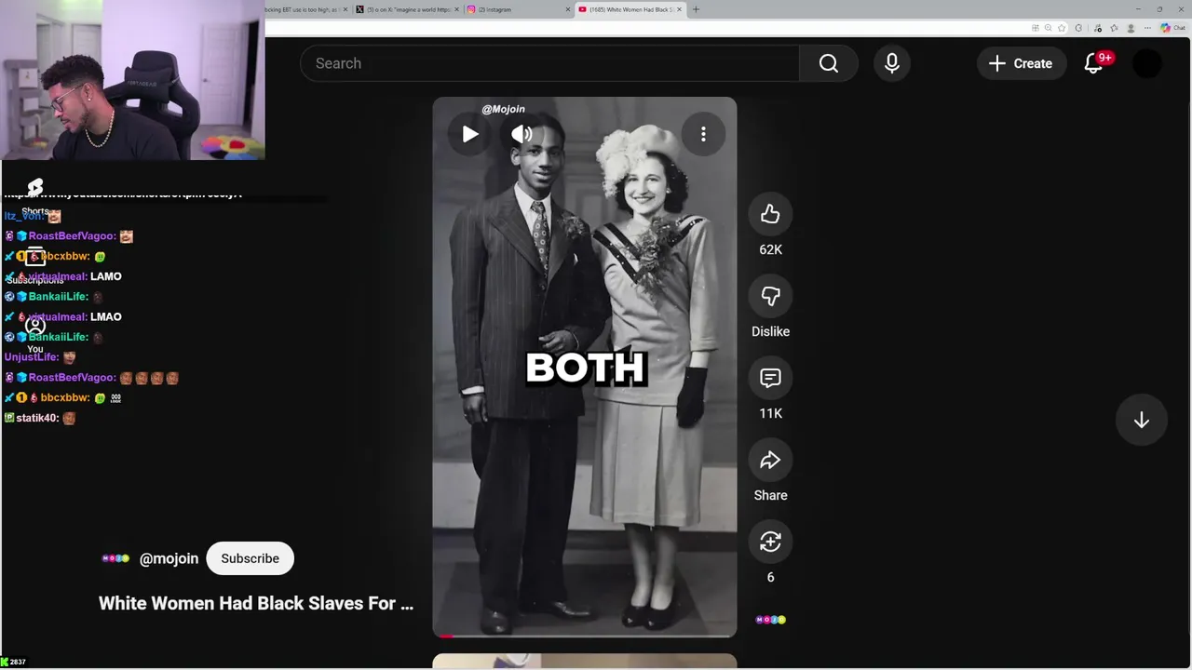
Task: Click the @Mojoin watermark handle atop the video
Action: 503,109
